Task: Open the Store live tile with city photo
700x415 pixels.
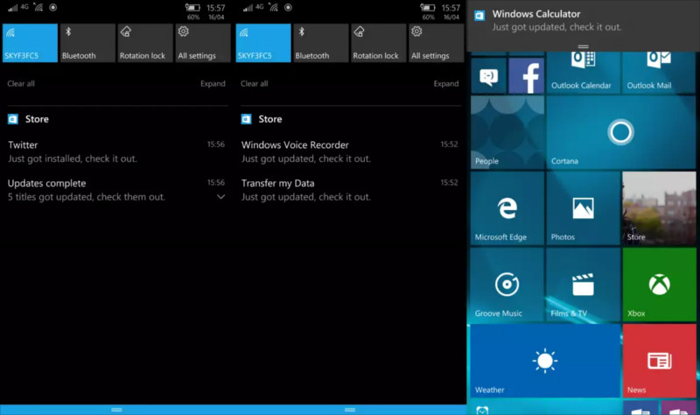Action: 659,208
